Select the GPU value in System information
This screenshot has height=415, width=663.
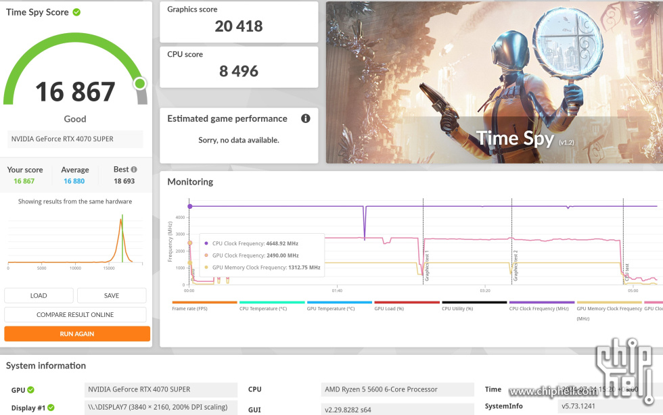tap(161, 389)
